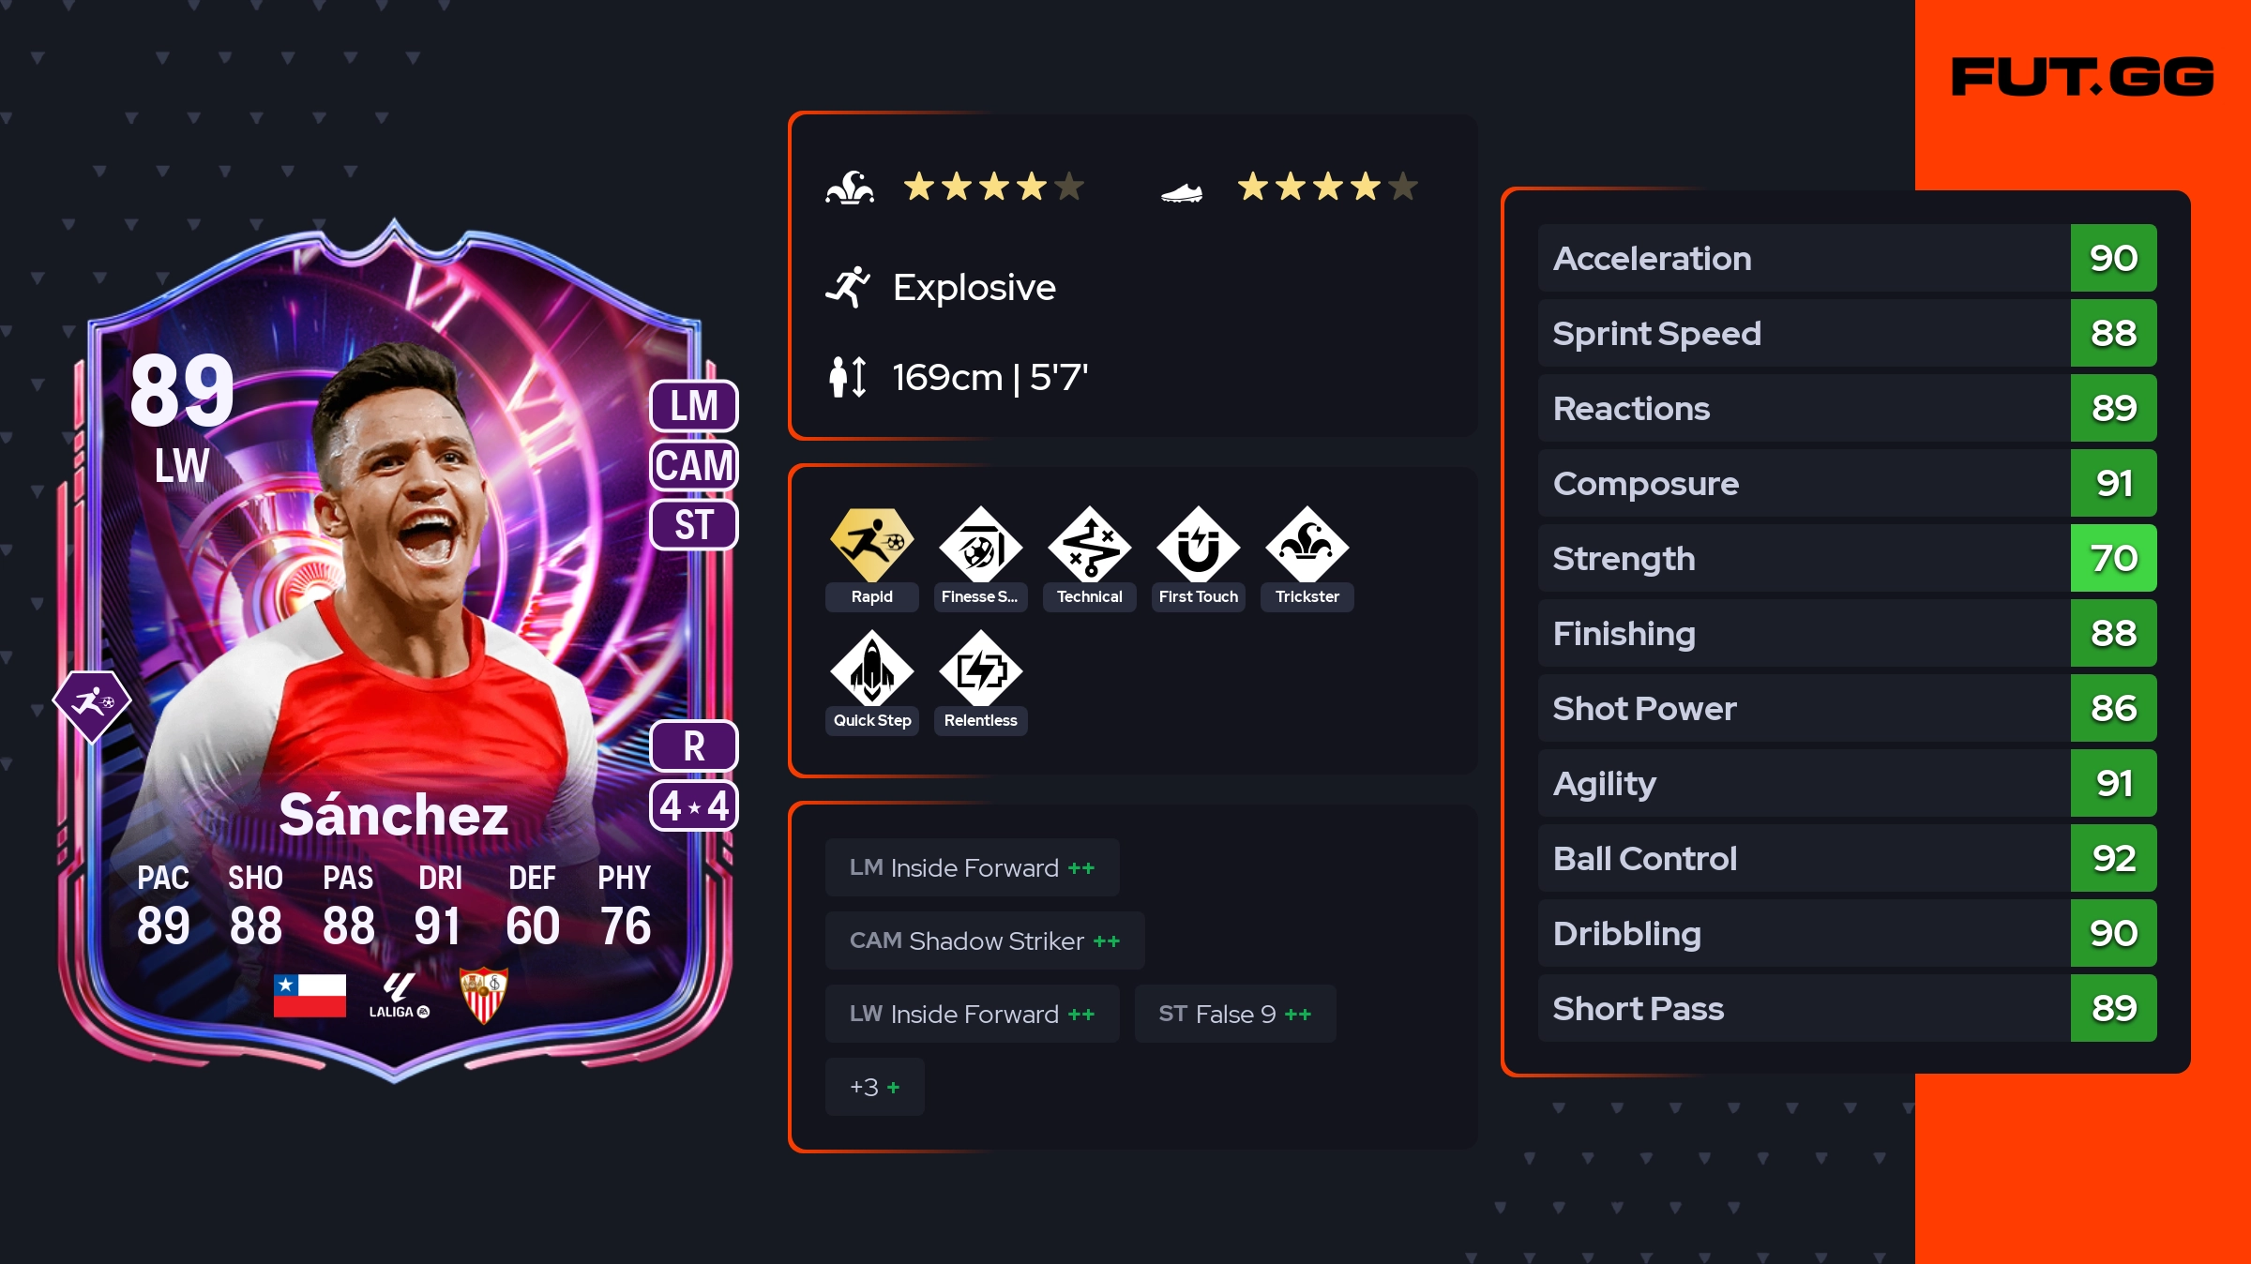Image resolution: width=2251 pixels, height=1264 pixels.
Task: Select the First Touch playstyle icon
Action: pos(1198,546)
